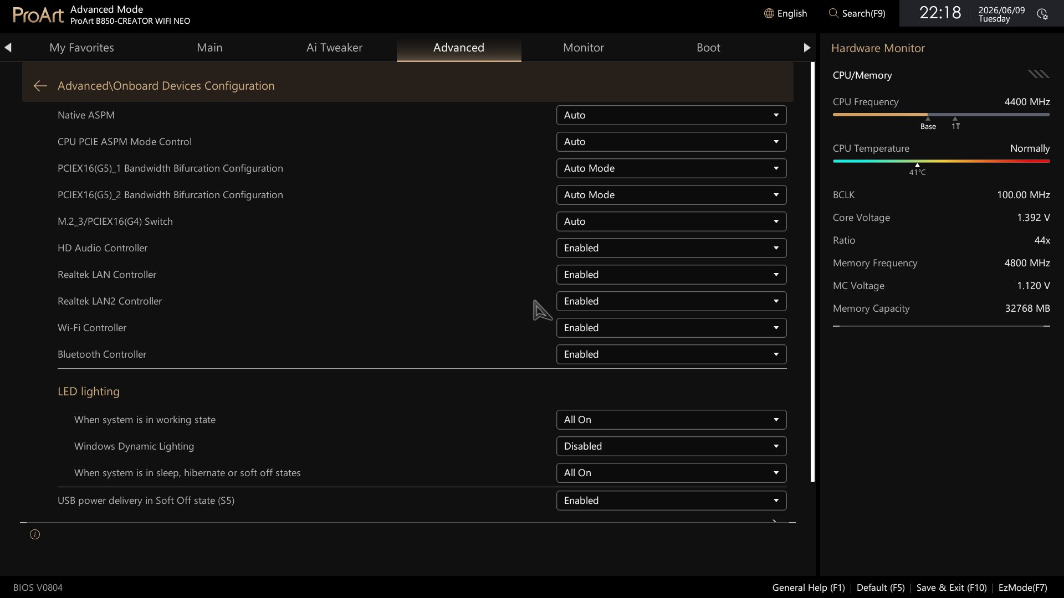The image size is (1064, 598).
Task: Click the HD Audio Controller label
Action: pyautogui.click(x=103, y=248)
